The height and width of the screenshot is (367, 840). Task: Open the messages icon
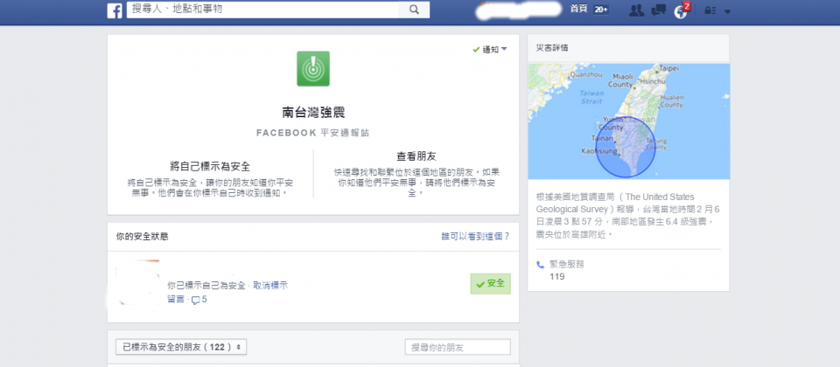point(658,10)
